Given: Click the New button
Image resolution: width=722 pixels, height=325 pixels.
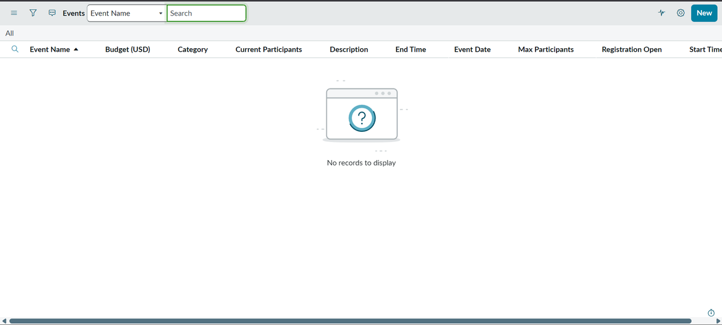Looking at the screenshot, I should click(x=704, y=13).
